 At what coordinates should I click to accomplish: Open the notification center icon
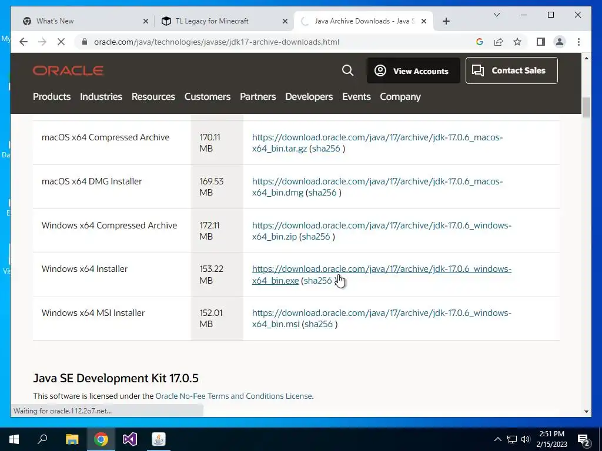click(584, 440)
